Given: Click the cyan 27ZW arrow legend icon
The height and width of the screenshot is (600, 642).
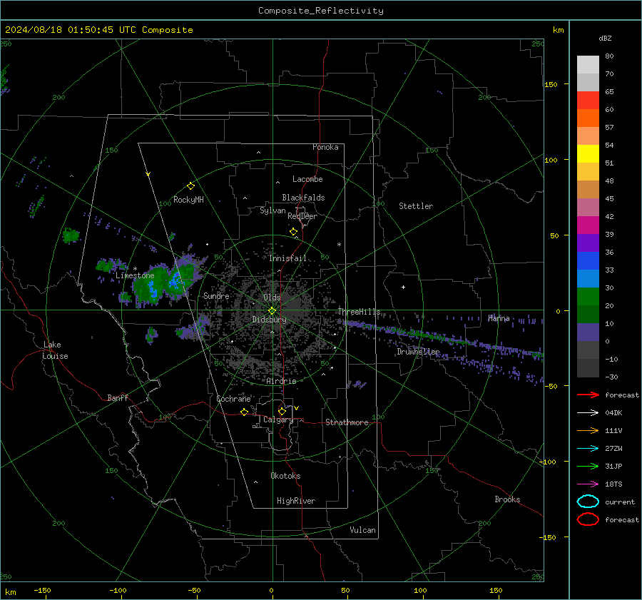Looking at the screenshot, I should (588, 449).
